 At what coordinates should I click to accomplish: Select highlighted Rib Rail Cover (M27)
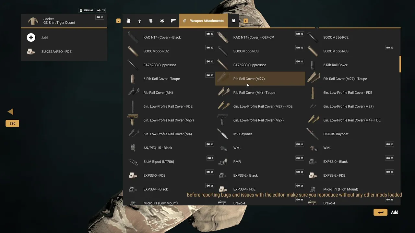click(x=260, y=79)
